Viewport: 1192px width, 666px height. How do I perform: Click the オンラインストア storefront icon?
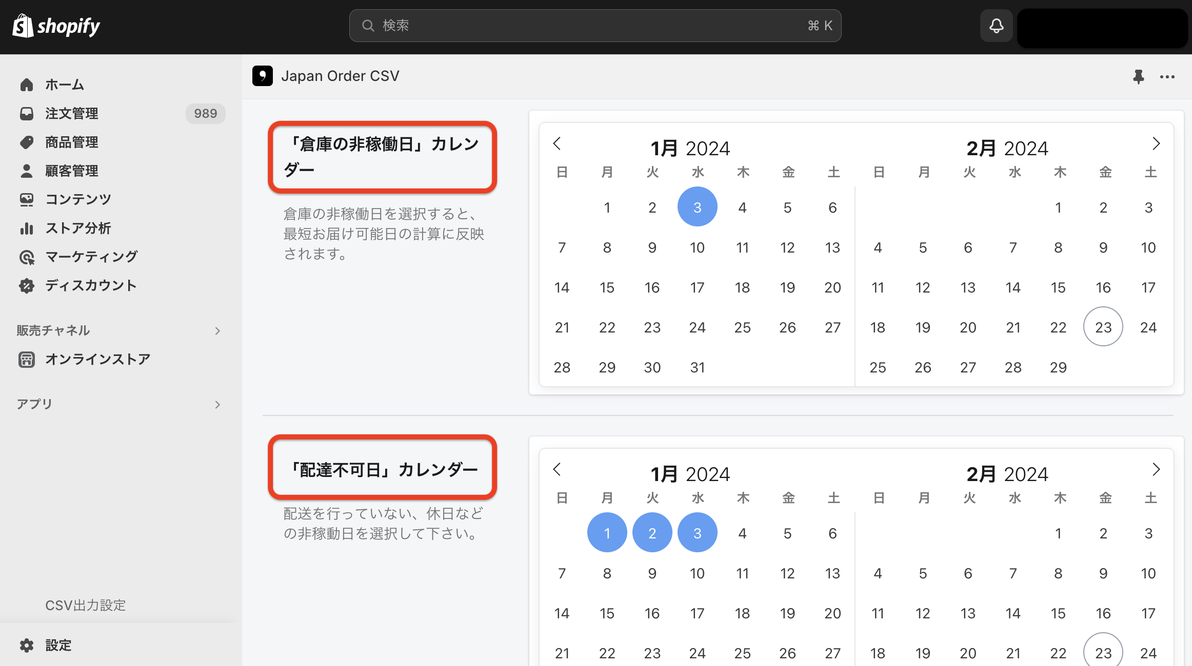point(27,360)
